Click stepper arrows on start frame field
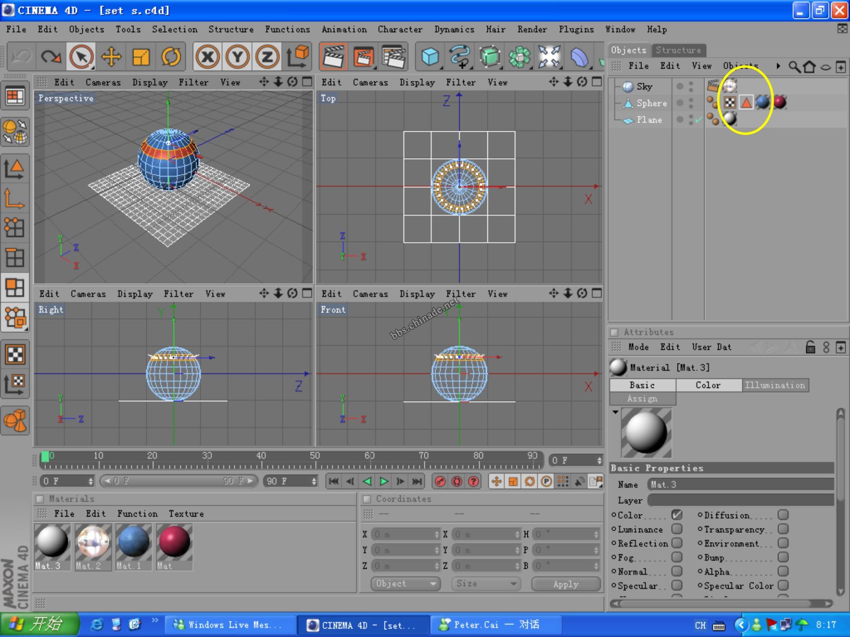 tap(91, 481)
